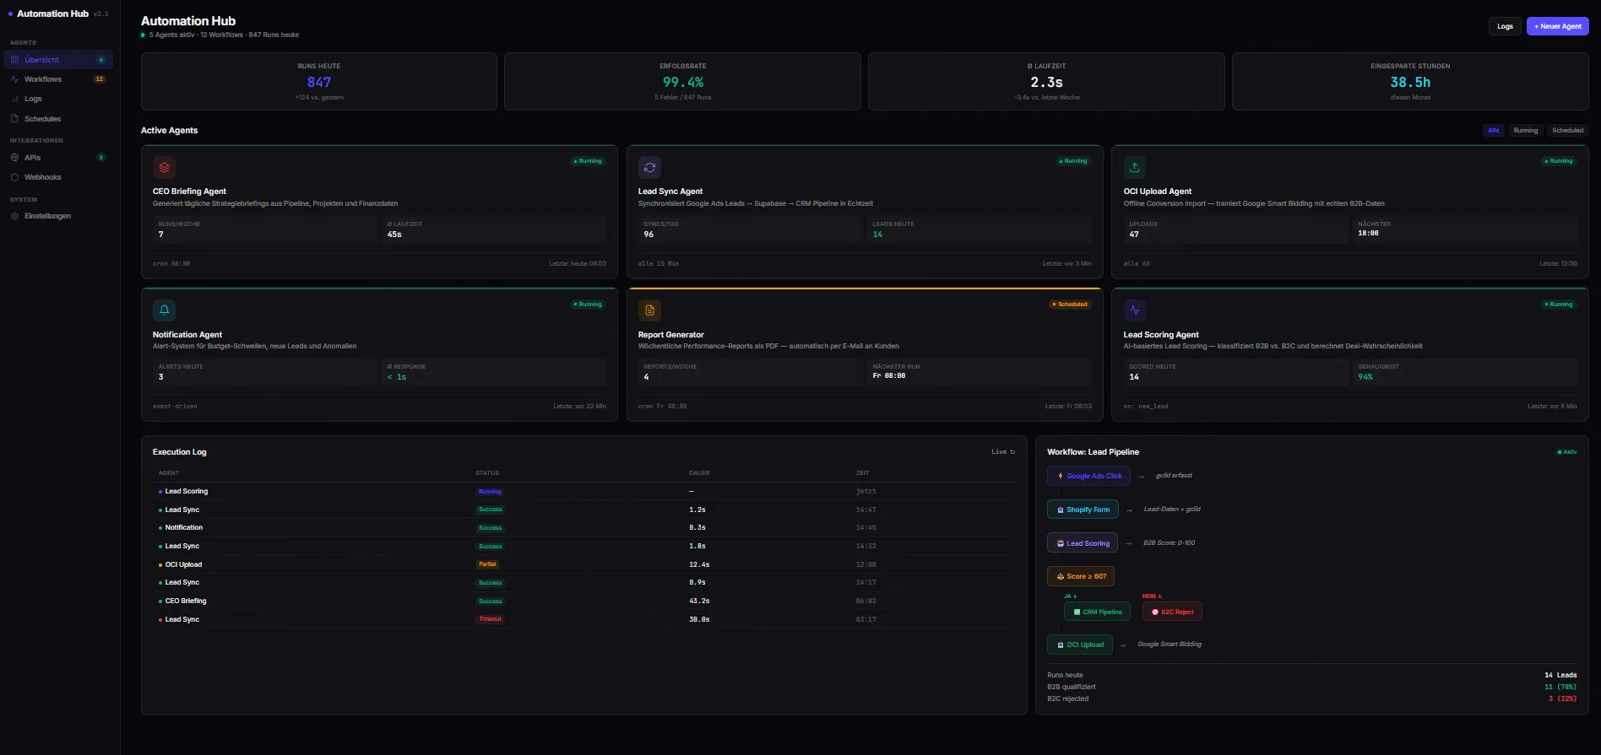Click the Aktiv status on Lead Pipeline workflow
Screen dimensions: 1601x755
pyautogui.click(x=1566, y=452)
